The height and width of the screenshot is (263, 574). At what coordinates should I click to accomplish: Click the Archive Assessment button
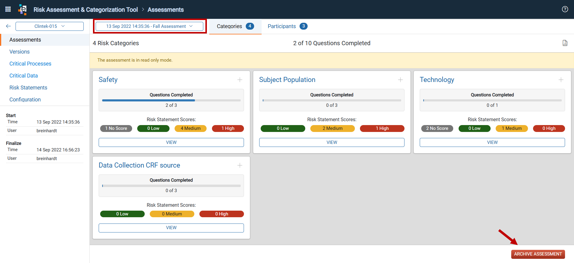538,254
